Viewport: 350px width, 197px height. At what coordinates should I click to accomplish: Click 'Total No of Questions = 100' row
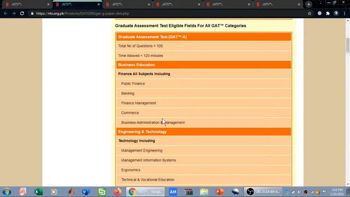(203, 46)
